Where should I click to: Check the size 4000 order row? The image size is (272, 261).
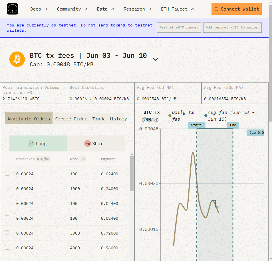point(7,247)
